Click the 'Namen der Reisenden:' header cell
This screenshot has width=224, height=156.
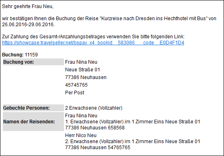click(x=33, y=121)
